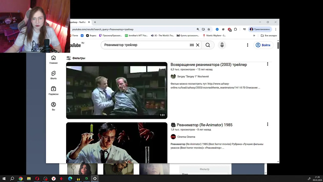Open options menu for Реаниматор (Re-Animator) 1985 video
323x182 pixels.
pos(267,124)
